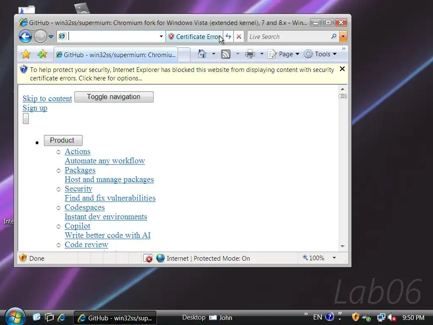Expand the address bar history dropdown
Screen dimensions: 433x325
pyautogui.click(x=161, y=36)
